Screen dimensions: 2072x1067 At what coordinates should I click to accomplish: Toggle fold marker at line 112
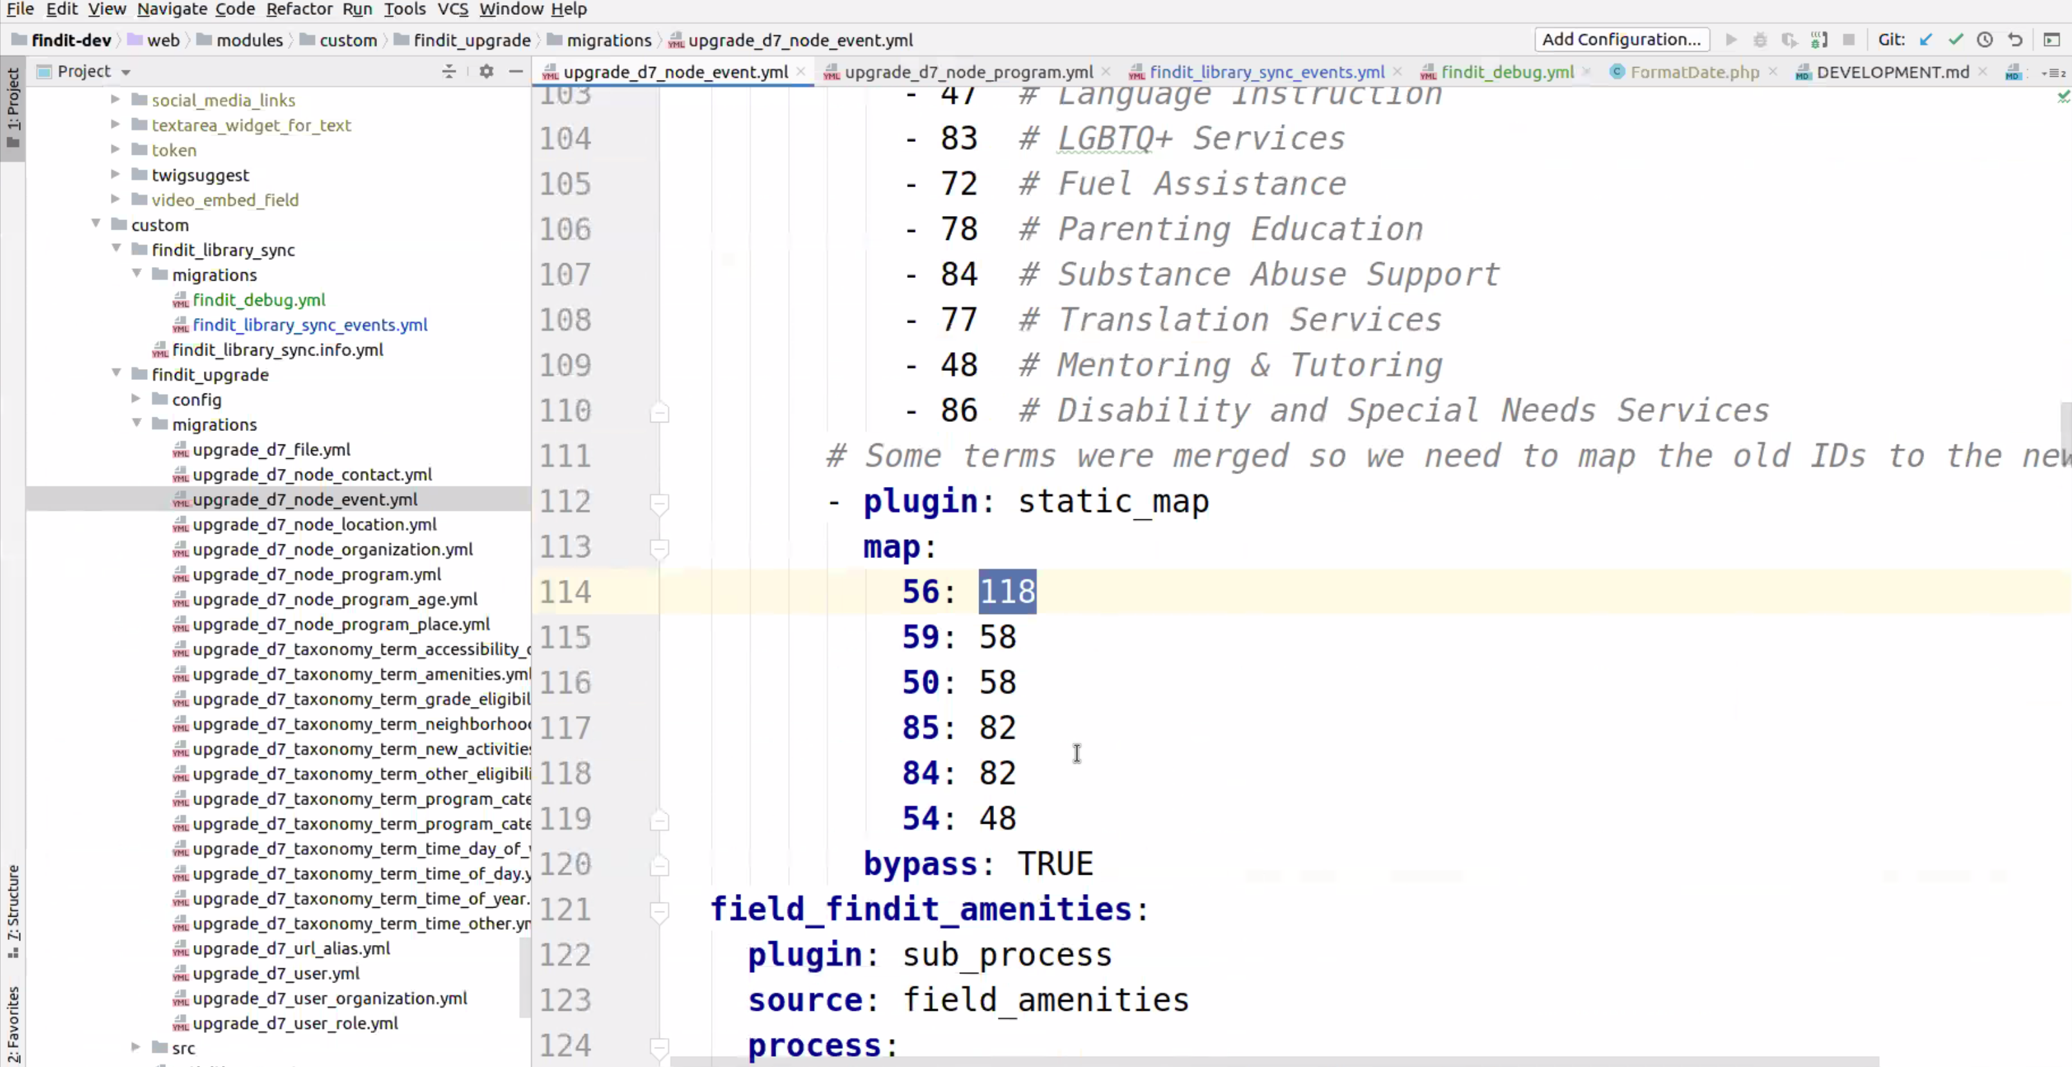[660, 503]
